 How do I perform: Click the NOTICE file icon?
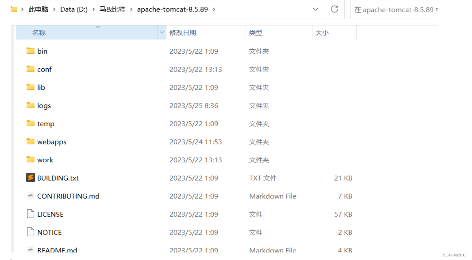click(x=30, y=232)
